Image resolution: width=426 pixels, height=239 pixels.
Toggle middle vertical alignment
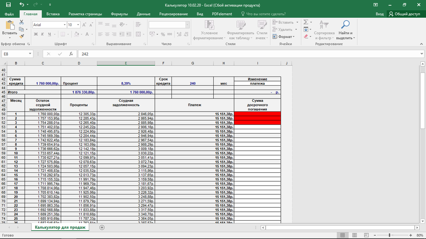pos(107,24)
